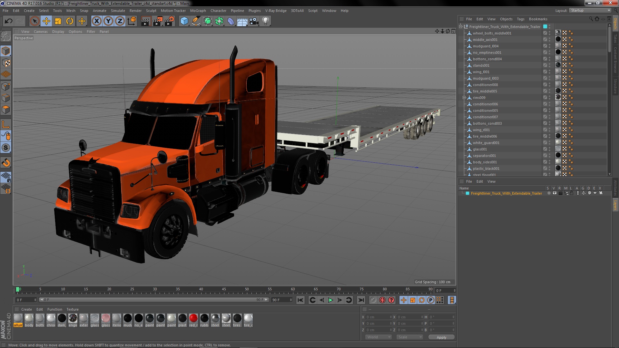Image resolution: width=619 pixels, height=348 pixels.
Task: Open material manager Texture menu
Action: click(73, 309)
